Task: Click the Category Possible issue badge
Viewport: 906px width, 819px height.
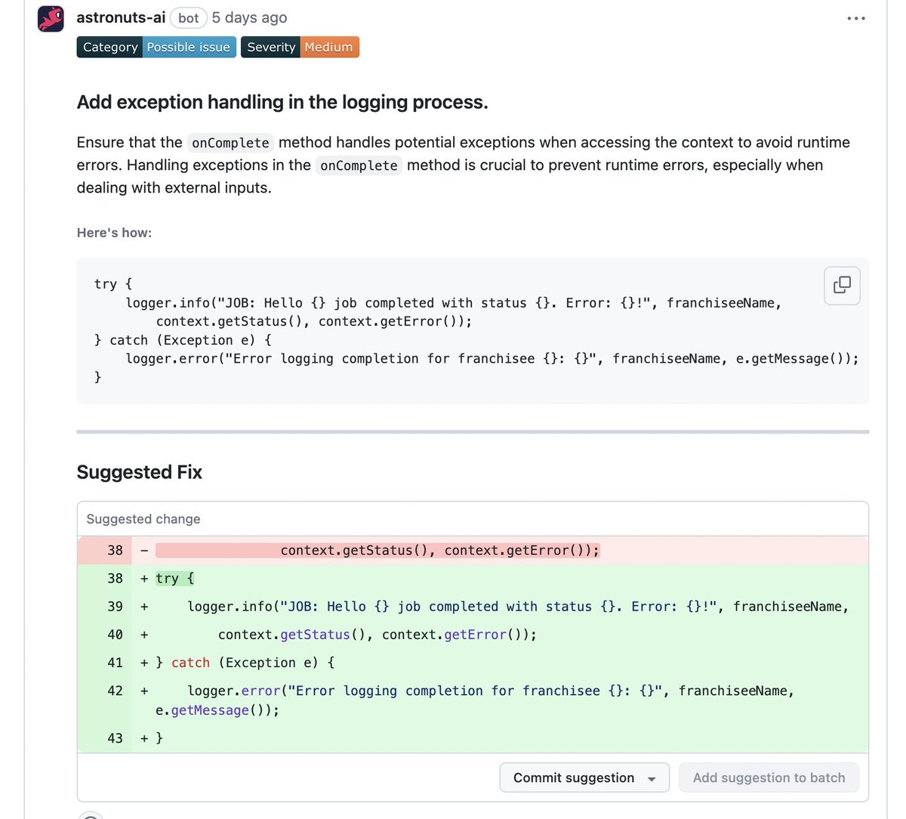Action: coord(156,47)
